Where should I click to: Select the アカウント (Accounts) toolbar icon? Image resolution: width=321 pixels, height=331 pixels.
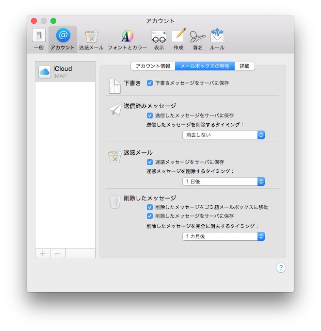(63, 39)
